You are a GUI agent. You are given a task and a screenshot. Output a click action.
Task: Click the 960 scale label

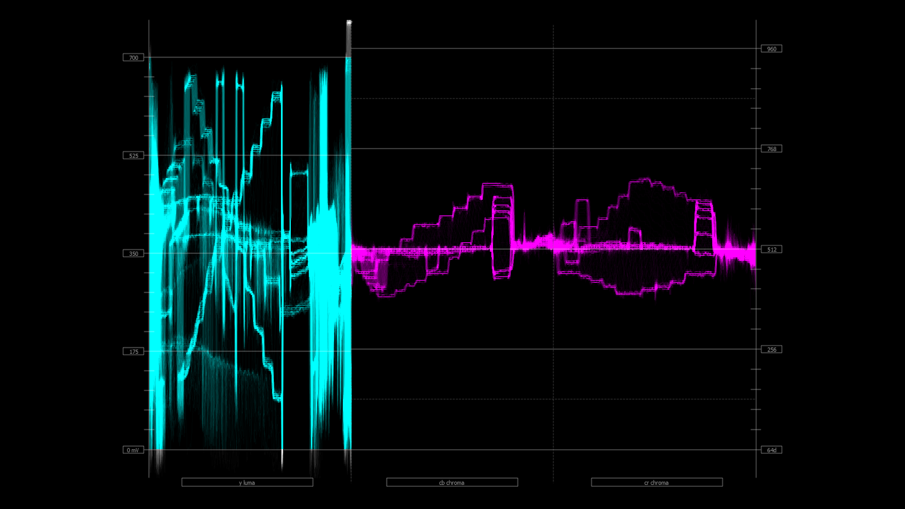coord(772,49)
